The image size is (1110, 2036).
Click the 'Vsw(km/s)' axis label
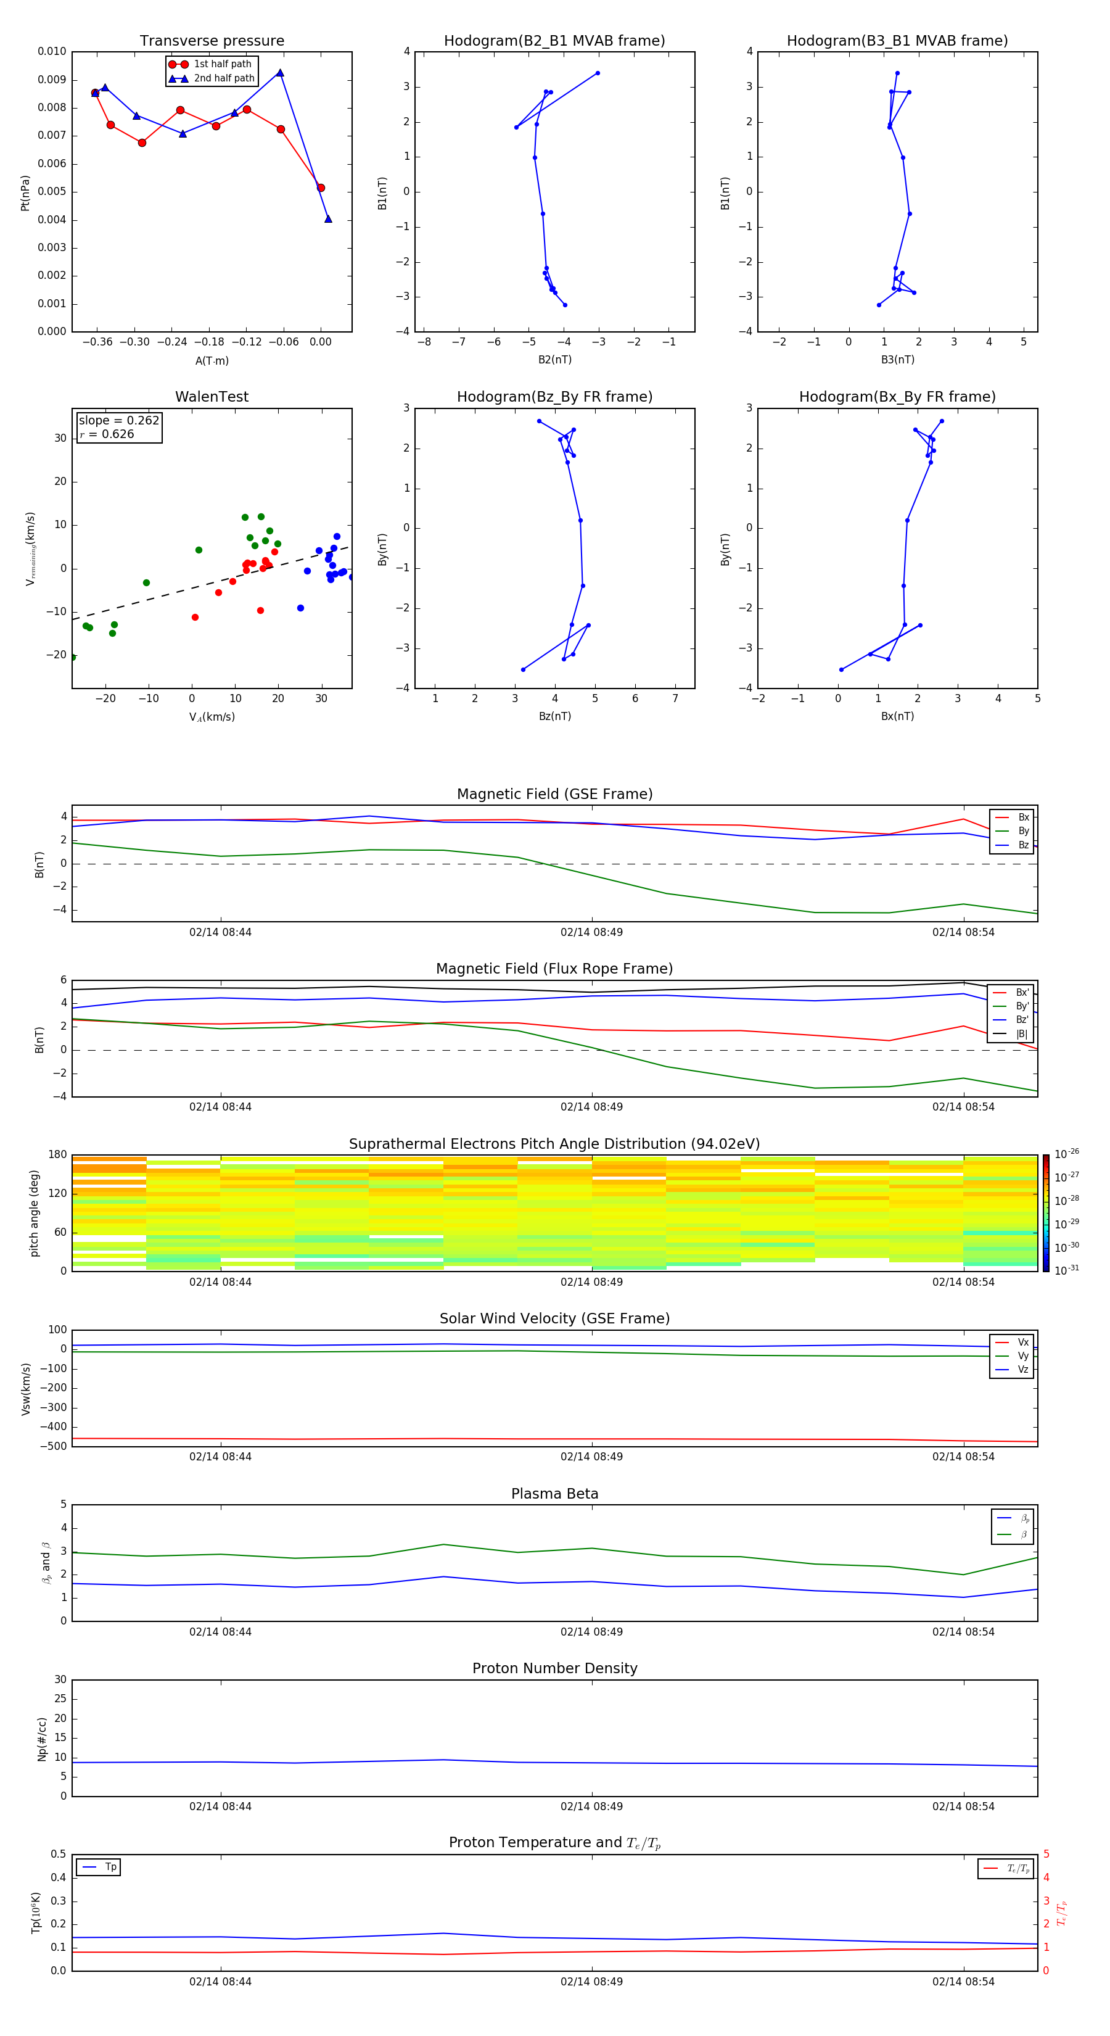(25, 1389)
